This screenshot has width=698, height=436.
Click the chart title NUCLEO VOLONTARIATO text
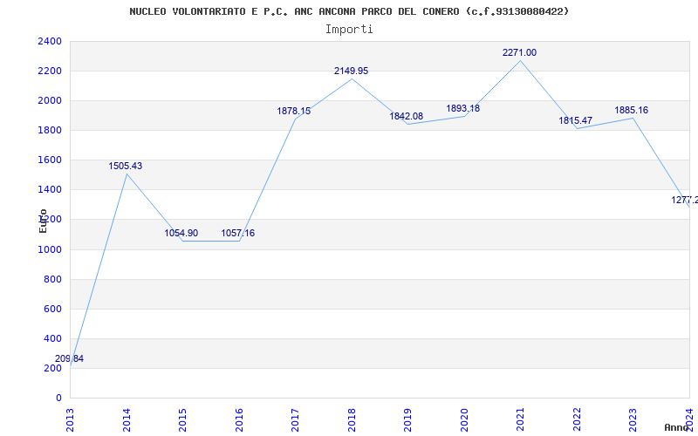point(349,11)
